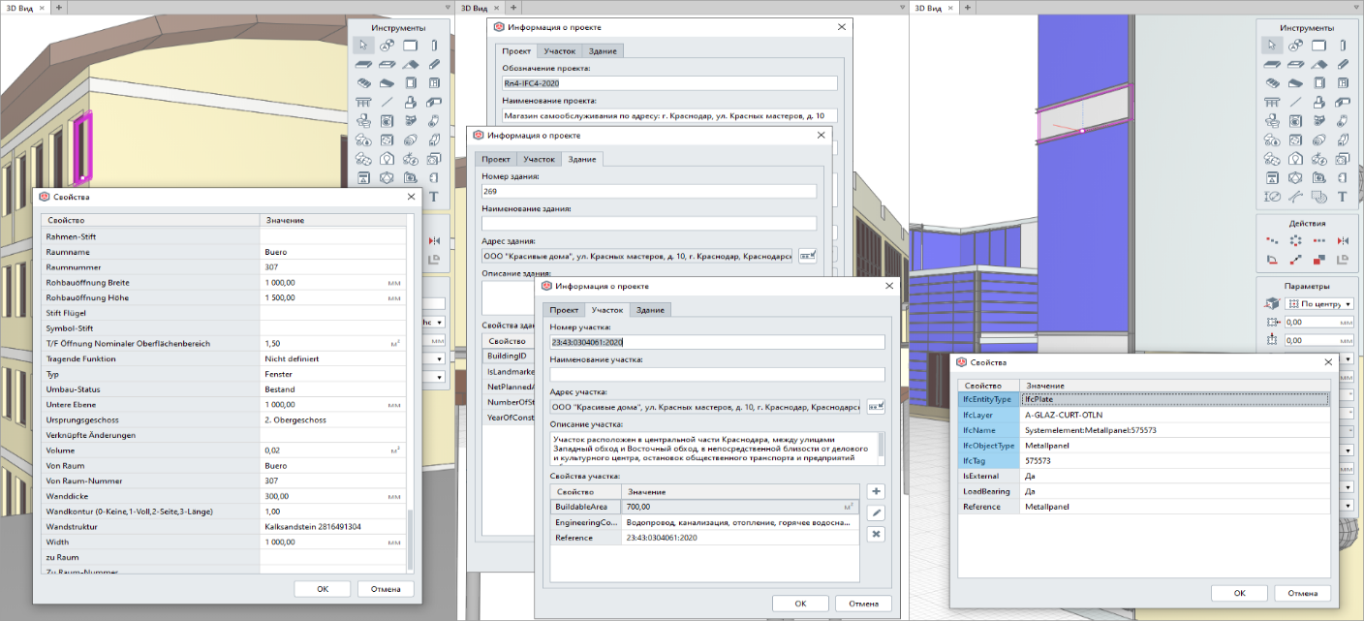The image size is (1364, 621).
Task: Select the BuildableArea row in Свойства участка
Action: click(x=704, y=507)
